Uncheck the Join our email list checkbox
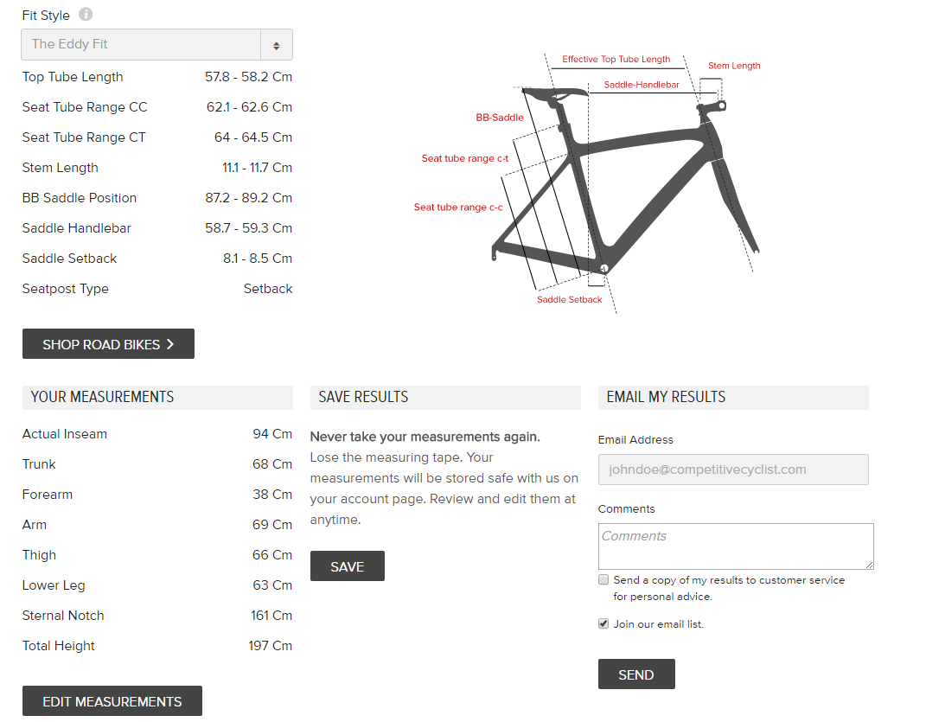The image size is (945, 722). point(603,623)
